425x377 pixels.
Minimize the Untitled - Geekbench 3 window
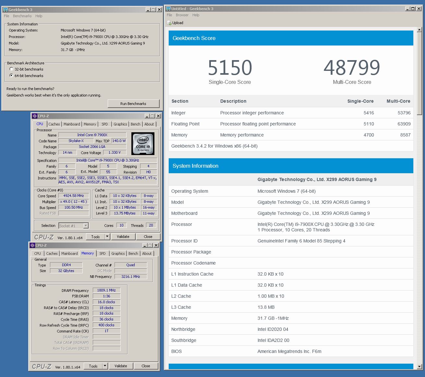click(407, 9)
